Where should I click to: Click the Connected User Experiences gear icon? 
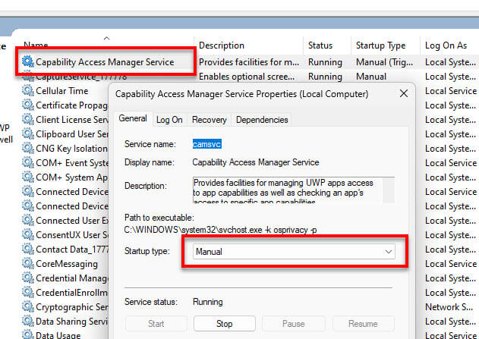pos(28,220)
